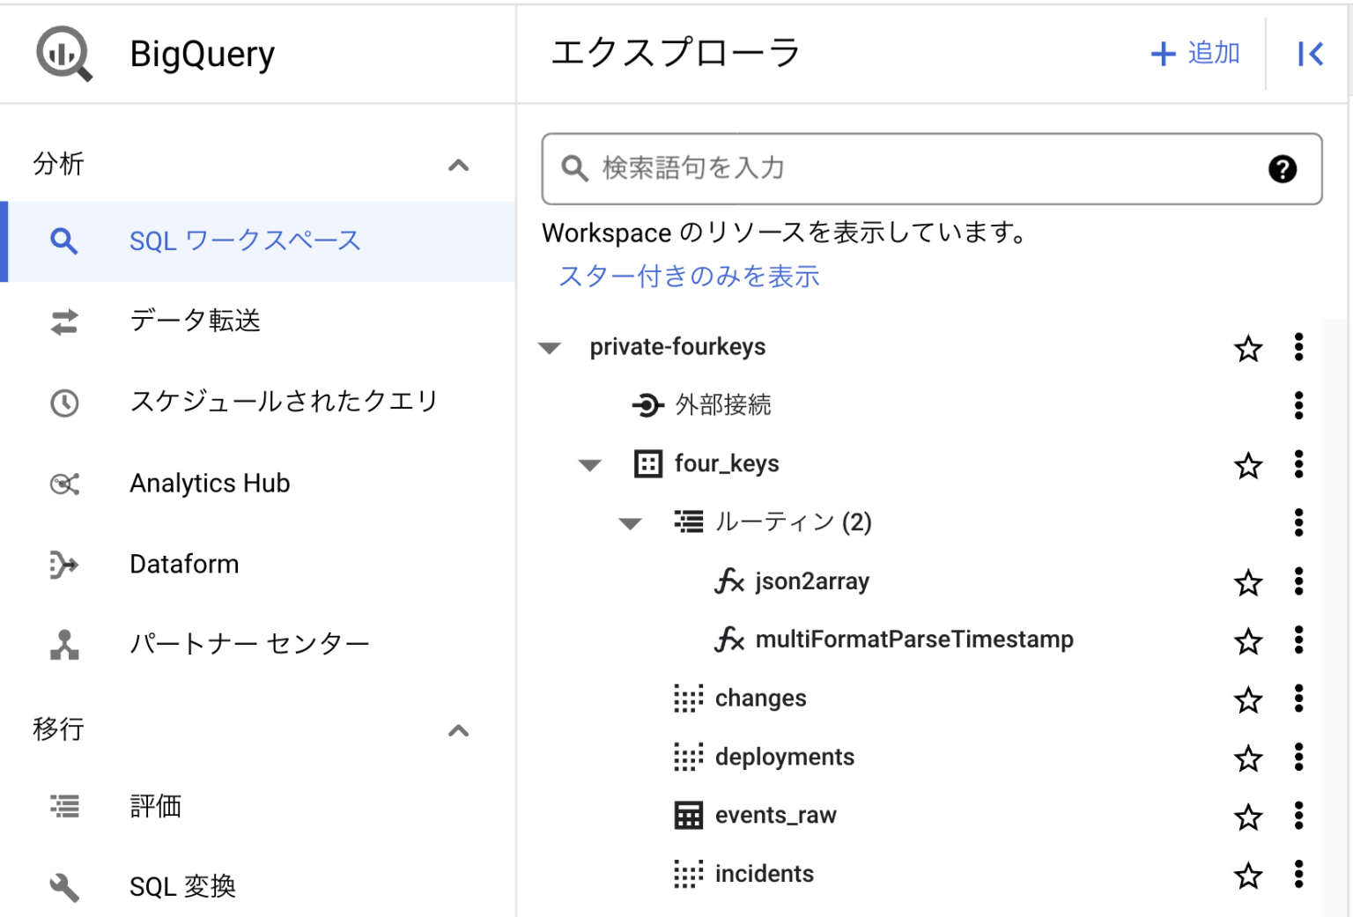Viewport: 1353px width, 917px height.
Task: Star the private-fourkeys project
Action: click(x=1248, y=348)
